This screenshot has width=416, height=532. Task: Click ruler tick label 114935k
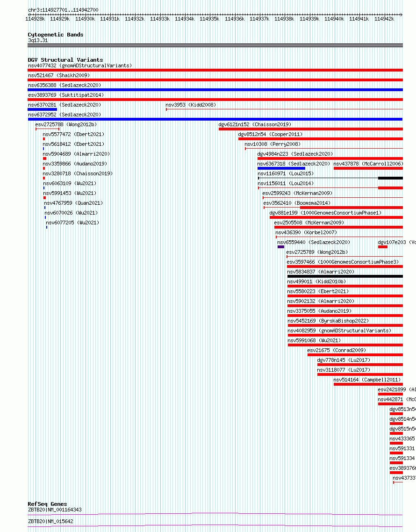coord(209,19)
